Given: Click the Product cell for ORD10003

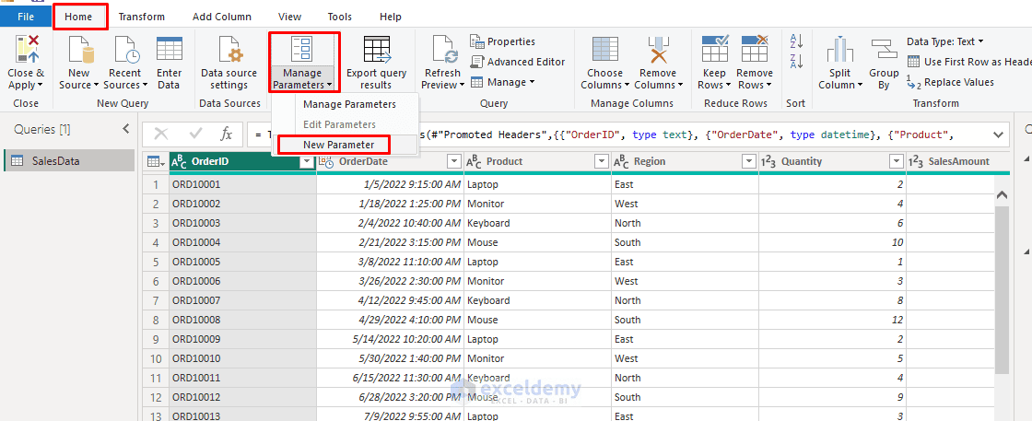Looking at the screenshot, I should tap(538, 223).
